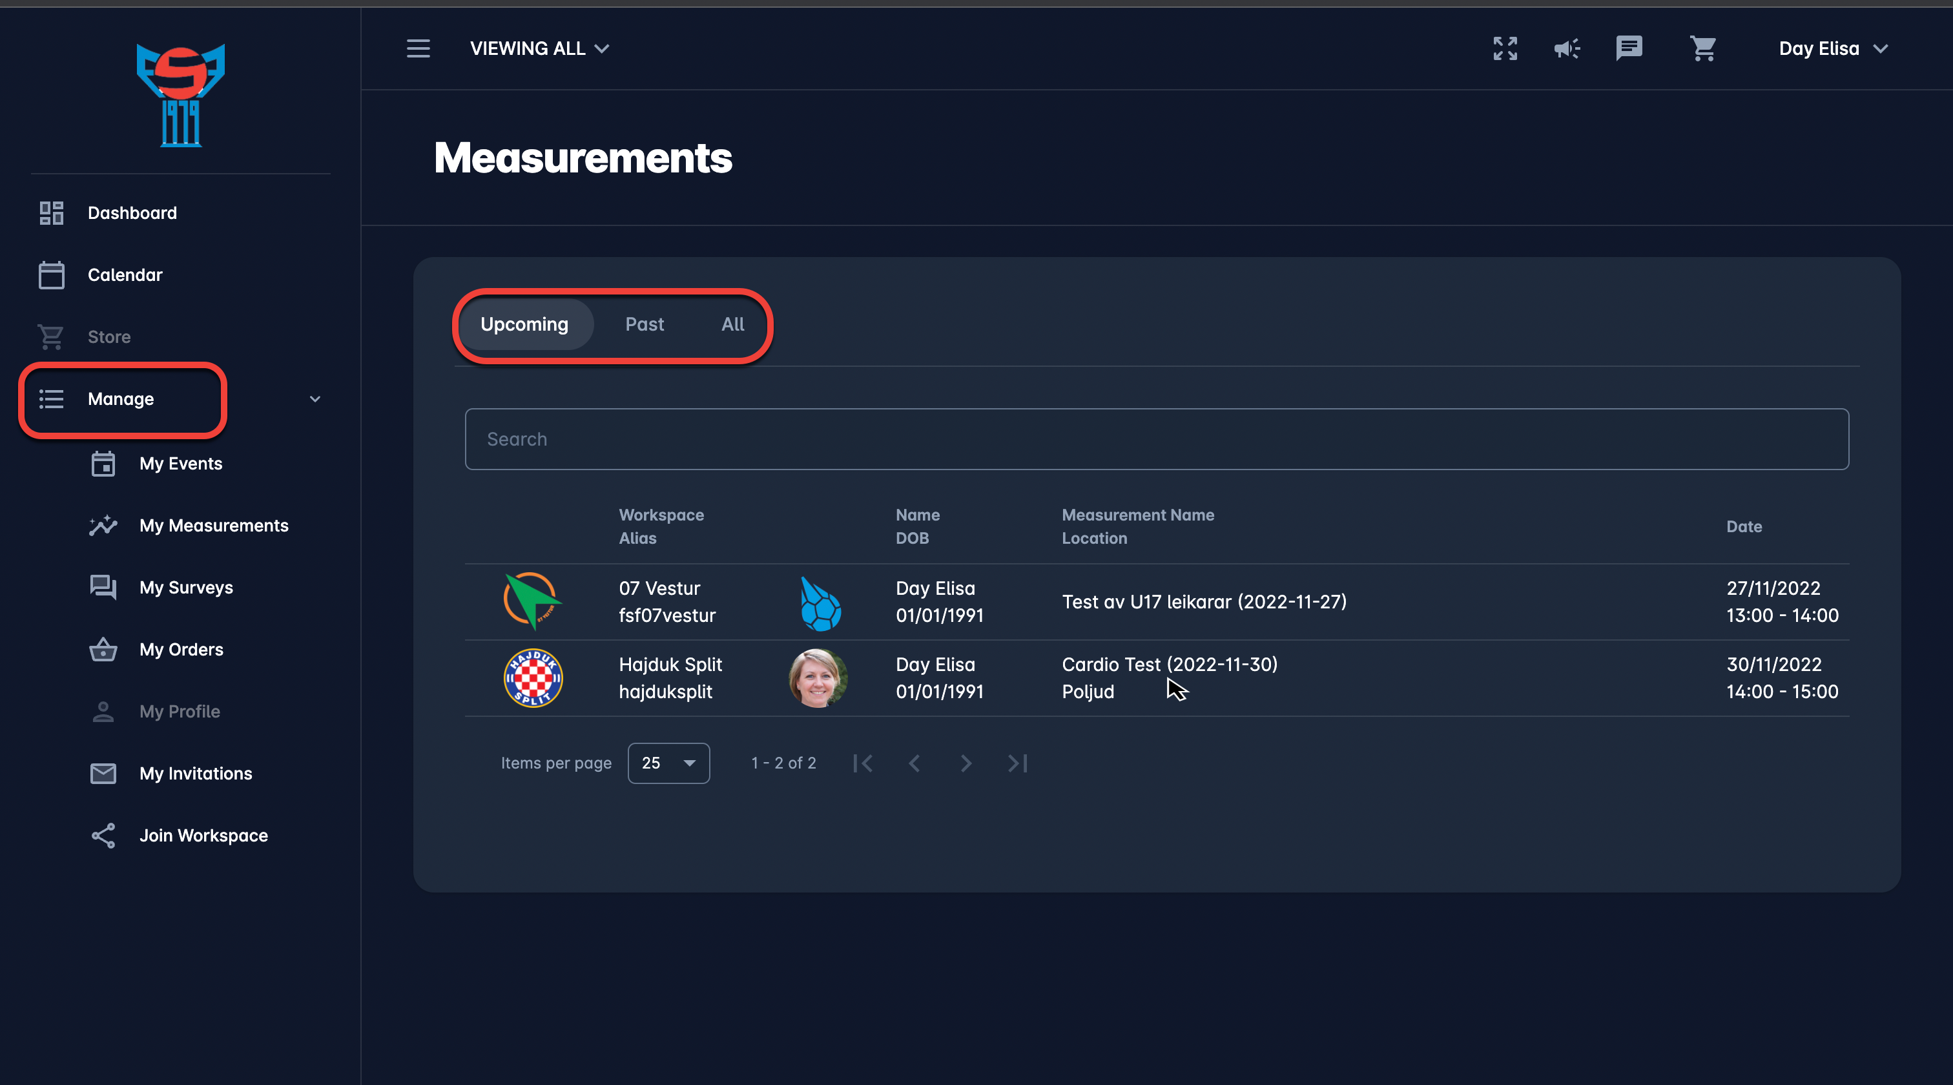Open Calendar from sidebar

coord(125,275)
